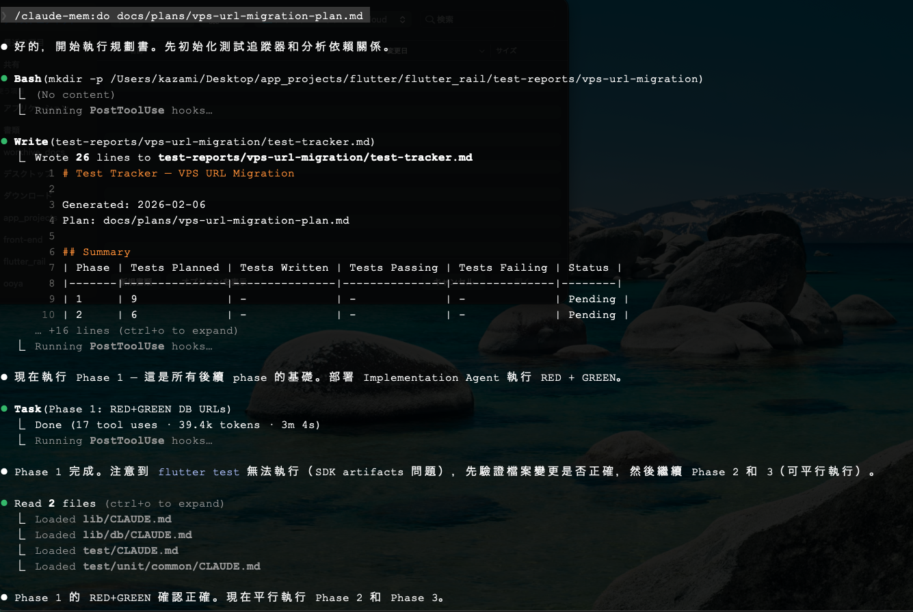Click the white bullet before 'Phase 1 完成'
913x612 pixels.
click(5, 472)
